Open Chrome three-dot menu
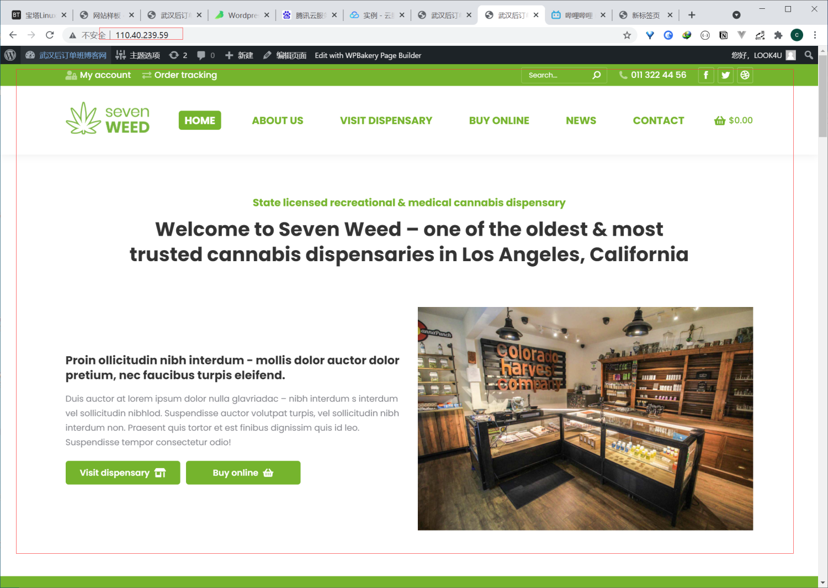Screen dimensions: 828x588 [x=815, y=35]
